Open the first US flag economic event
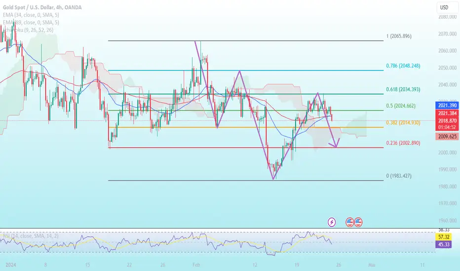This screenshot has height=271, width=460. [x=350, y=222]
